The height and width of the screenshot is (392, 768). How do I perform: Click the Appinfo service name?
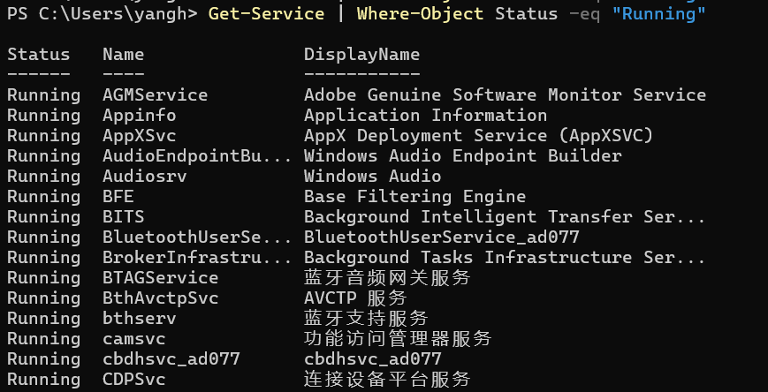point(139,115)
